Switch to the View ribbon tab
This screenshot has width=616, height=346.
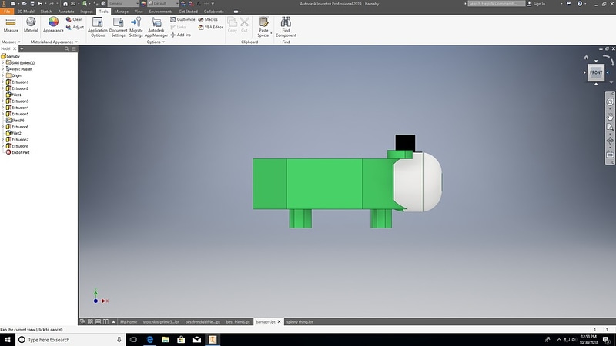[x=139, y=12]
